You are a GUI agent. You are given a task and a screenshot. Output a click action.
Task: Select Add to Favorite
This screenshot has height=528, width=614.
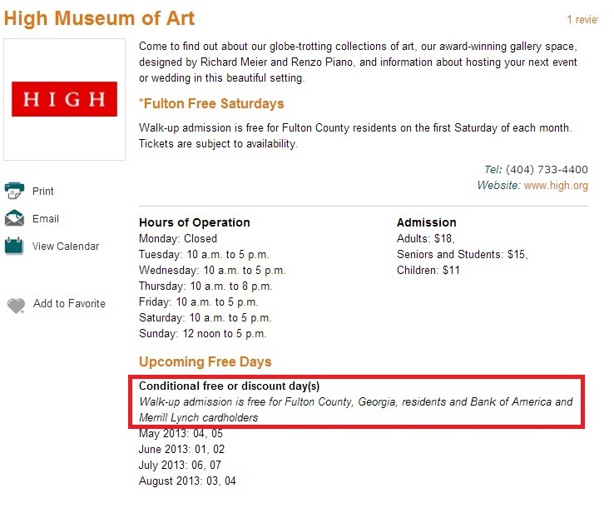click(x=69, y=304)
